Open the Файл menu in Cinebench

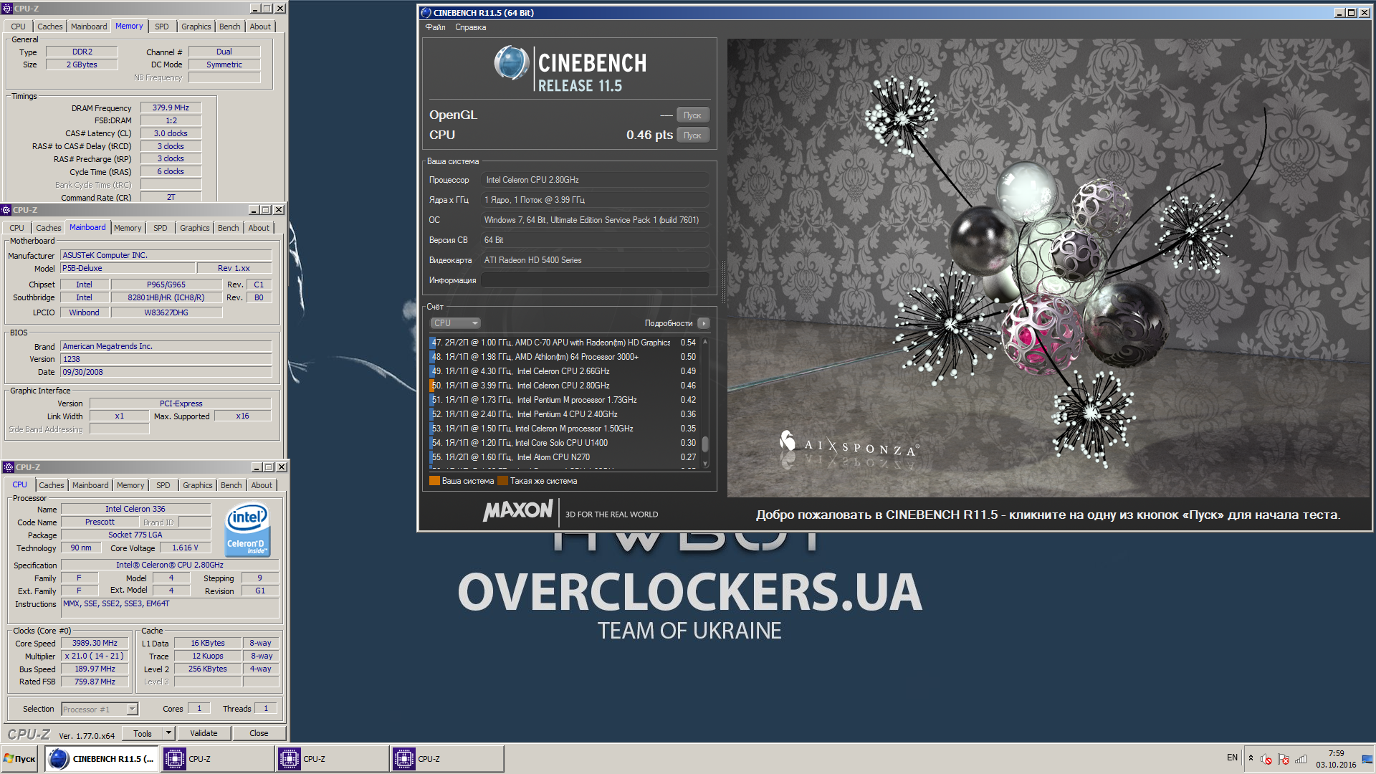point(435,27)
